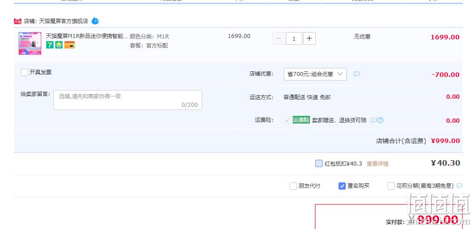Click the 套餐: 官方标配 text
This screenshot has height=229, width=474.
(149, 46)
